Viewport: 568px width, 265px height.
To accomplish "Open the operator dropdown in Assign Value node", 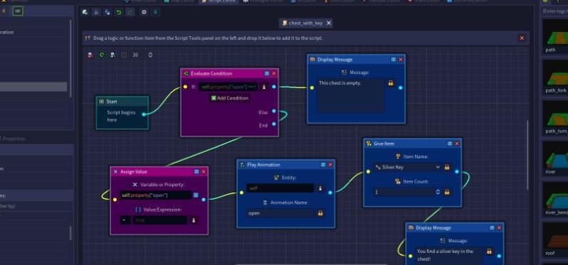I will [x=125, y=220].
